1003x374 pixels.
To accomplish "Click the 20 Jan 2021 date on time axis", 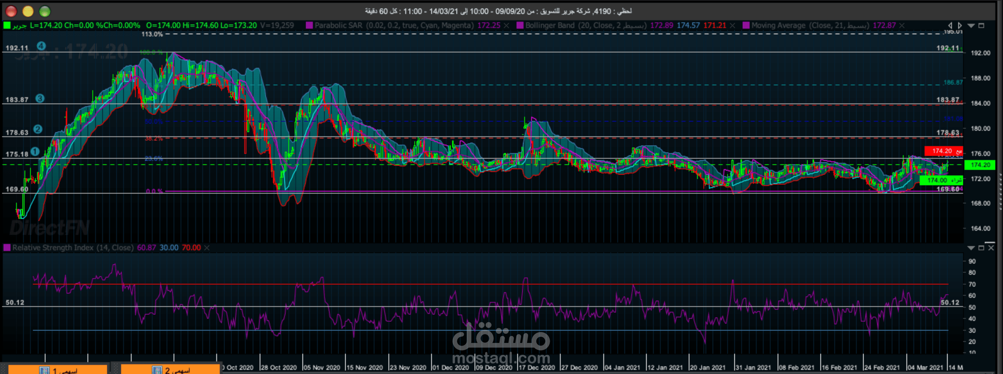I will point(708,367).
